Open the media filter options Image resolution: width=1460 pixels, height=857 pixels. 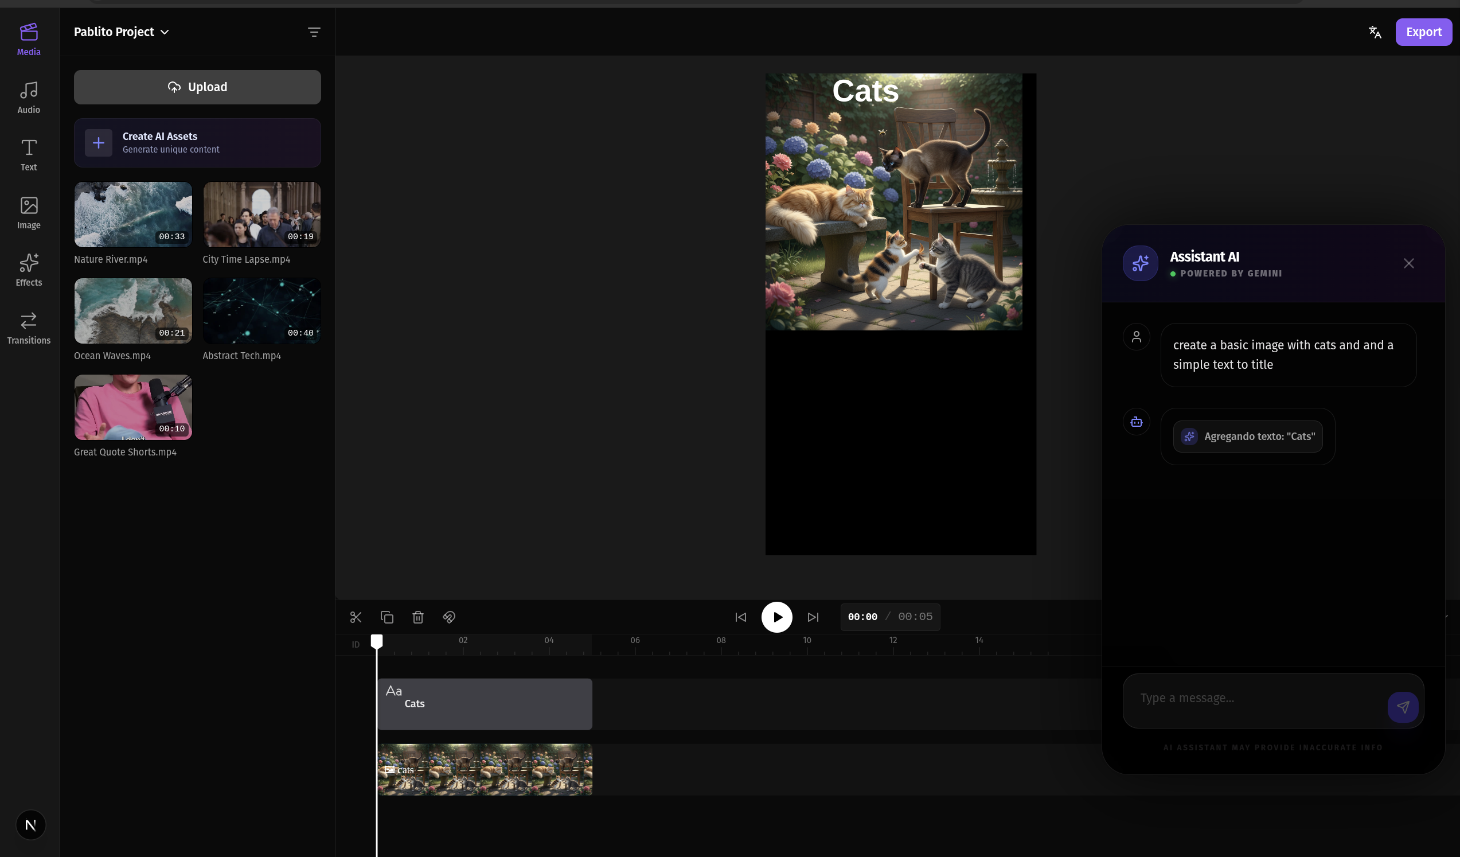coord(313,32)
